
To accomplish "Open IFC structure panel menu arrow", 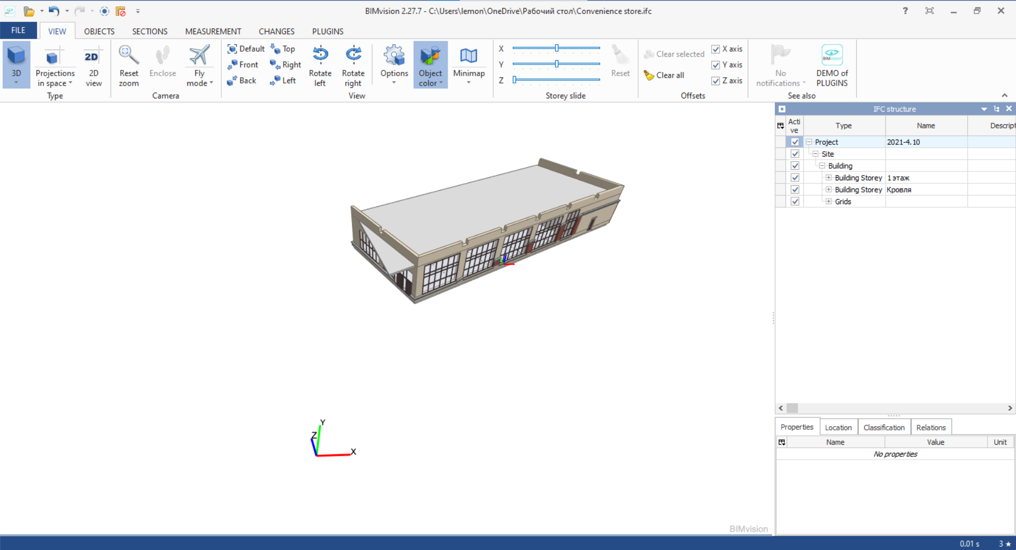I will click(984, 109).
